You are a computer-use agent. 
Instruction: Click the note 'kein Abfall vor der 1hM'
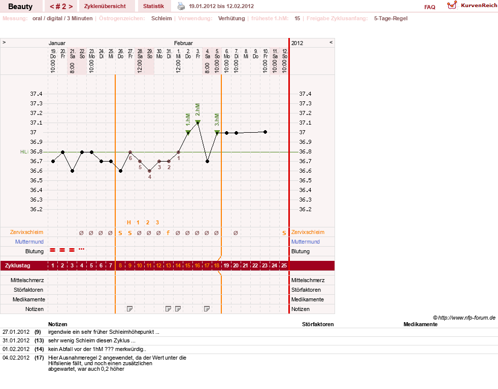click(97, 349)
